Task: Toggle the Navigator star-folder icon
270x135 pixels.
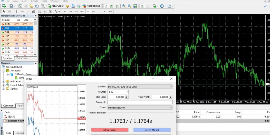Action: pos(31,6)
